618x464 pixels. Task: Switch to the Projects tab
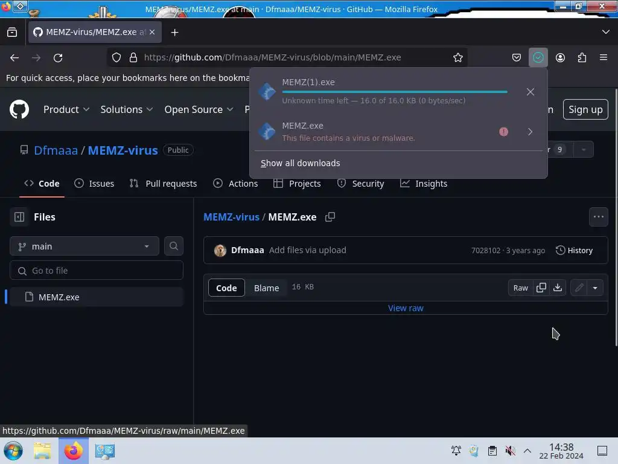[x=297, y=184]
